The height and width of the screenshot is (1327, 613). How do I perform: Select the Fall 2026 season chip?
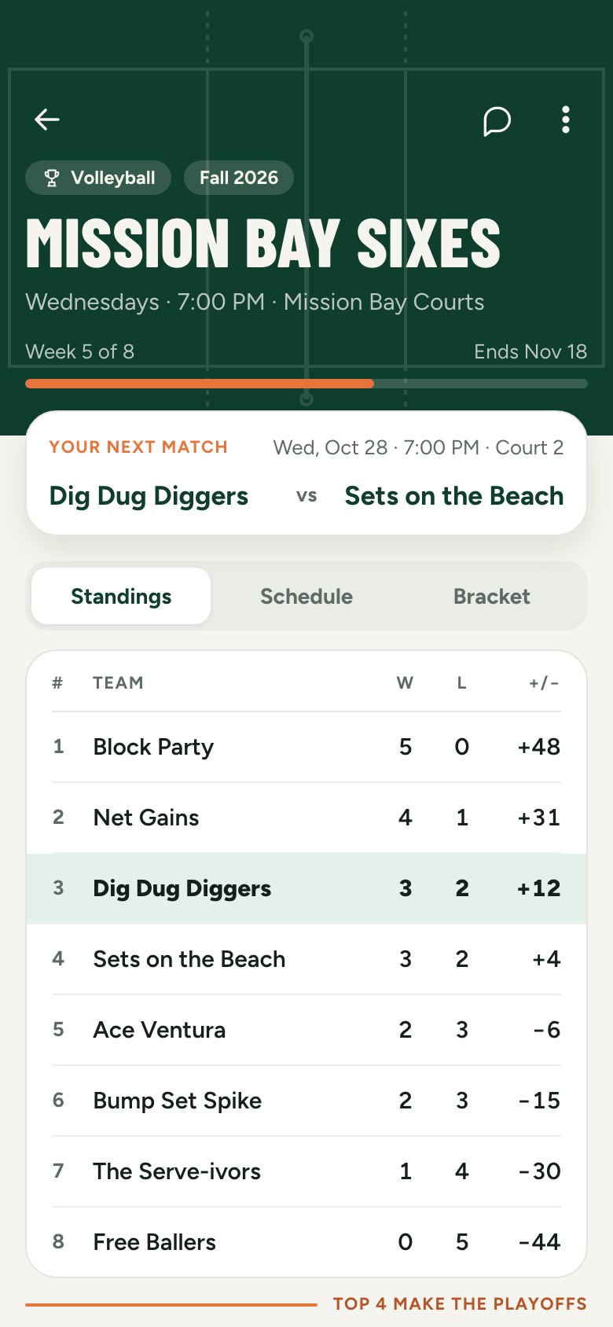[239, 178]
